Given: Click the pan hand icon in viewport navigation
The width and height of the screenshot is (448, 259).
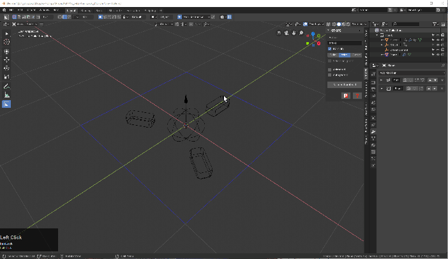Looking at the screenshot, I should pyautogui.click(x=293, y=33).
